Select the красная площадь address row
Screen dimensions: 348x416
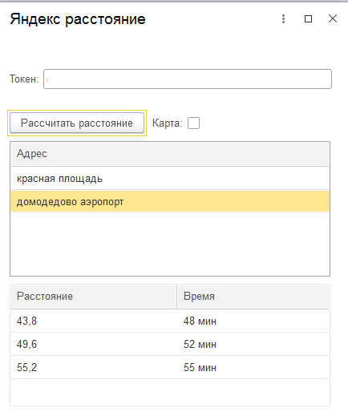click(x=170, y=179)
